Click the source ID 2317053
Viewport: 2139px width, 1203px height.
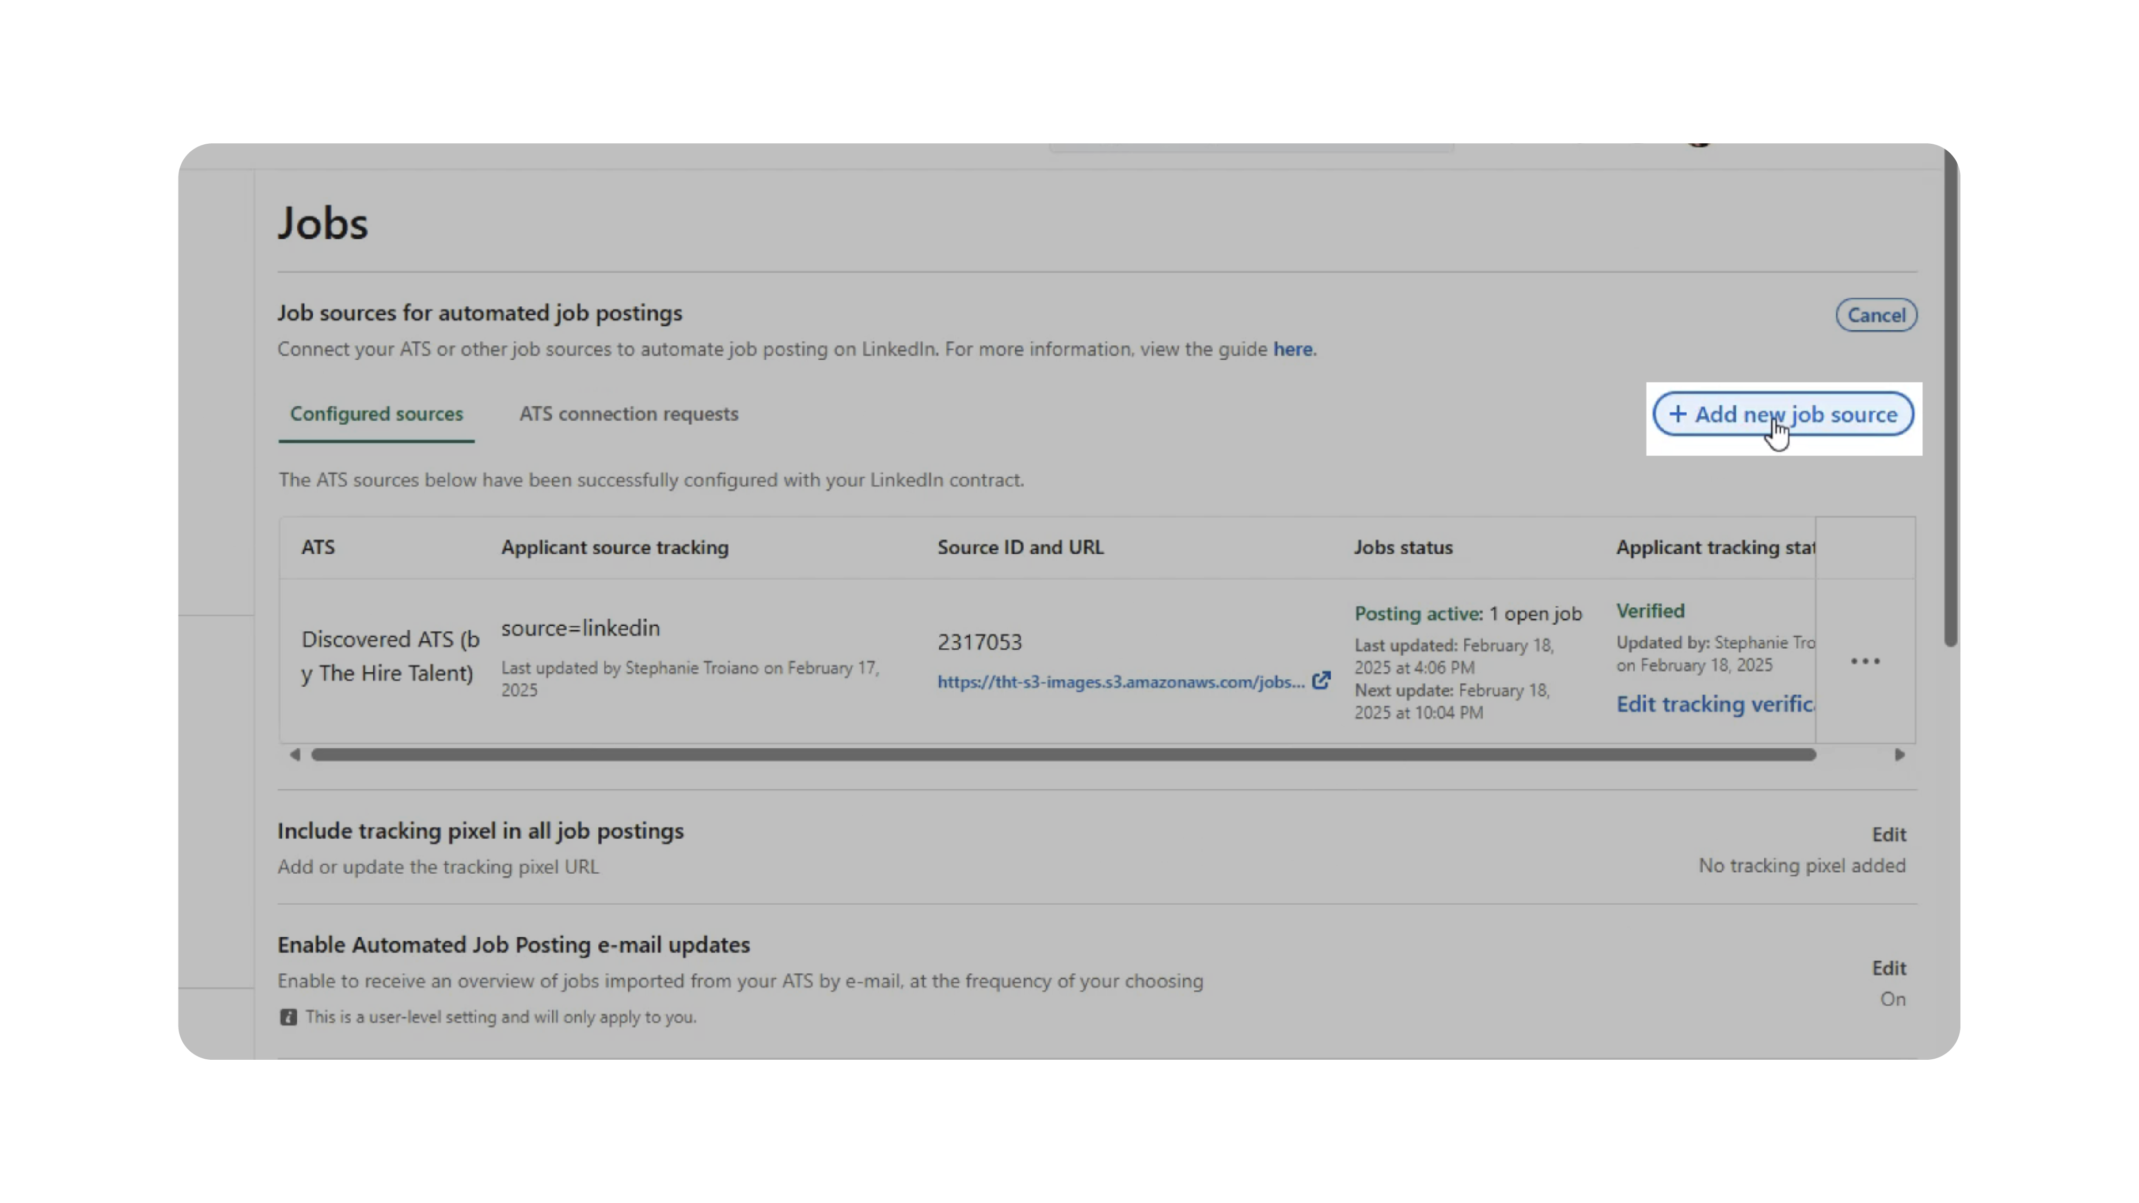(x=980, y=642)
